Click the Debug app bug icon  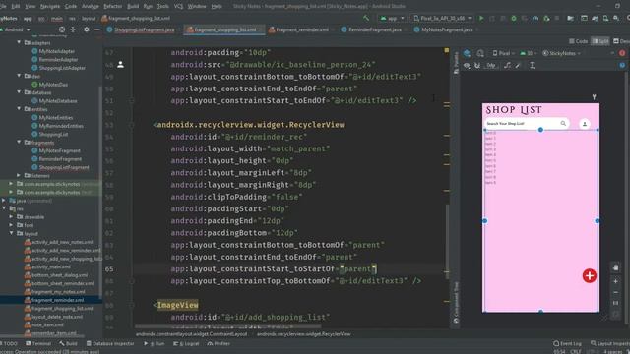[x=514, y=18]
